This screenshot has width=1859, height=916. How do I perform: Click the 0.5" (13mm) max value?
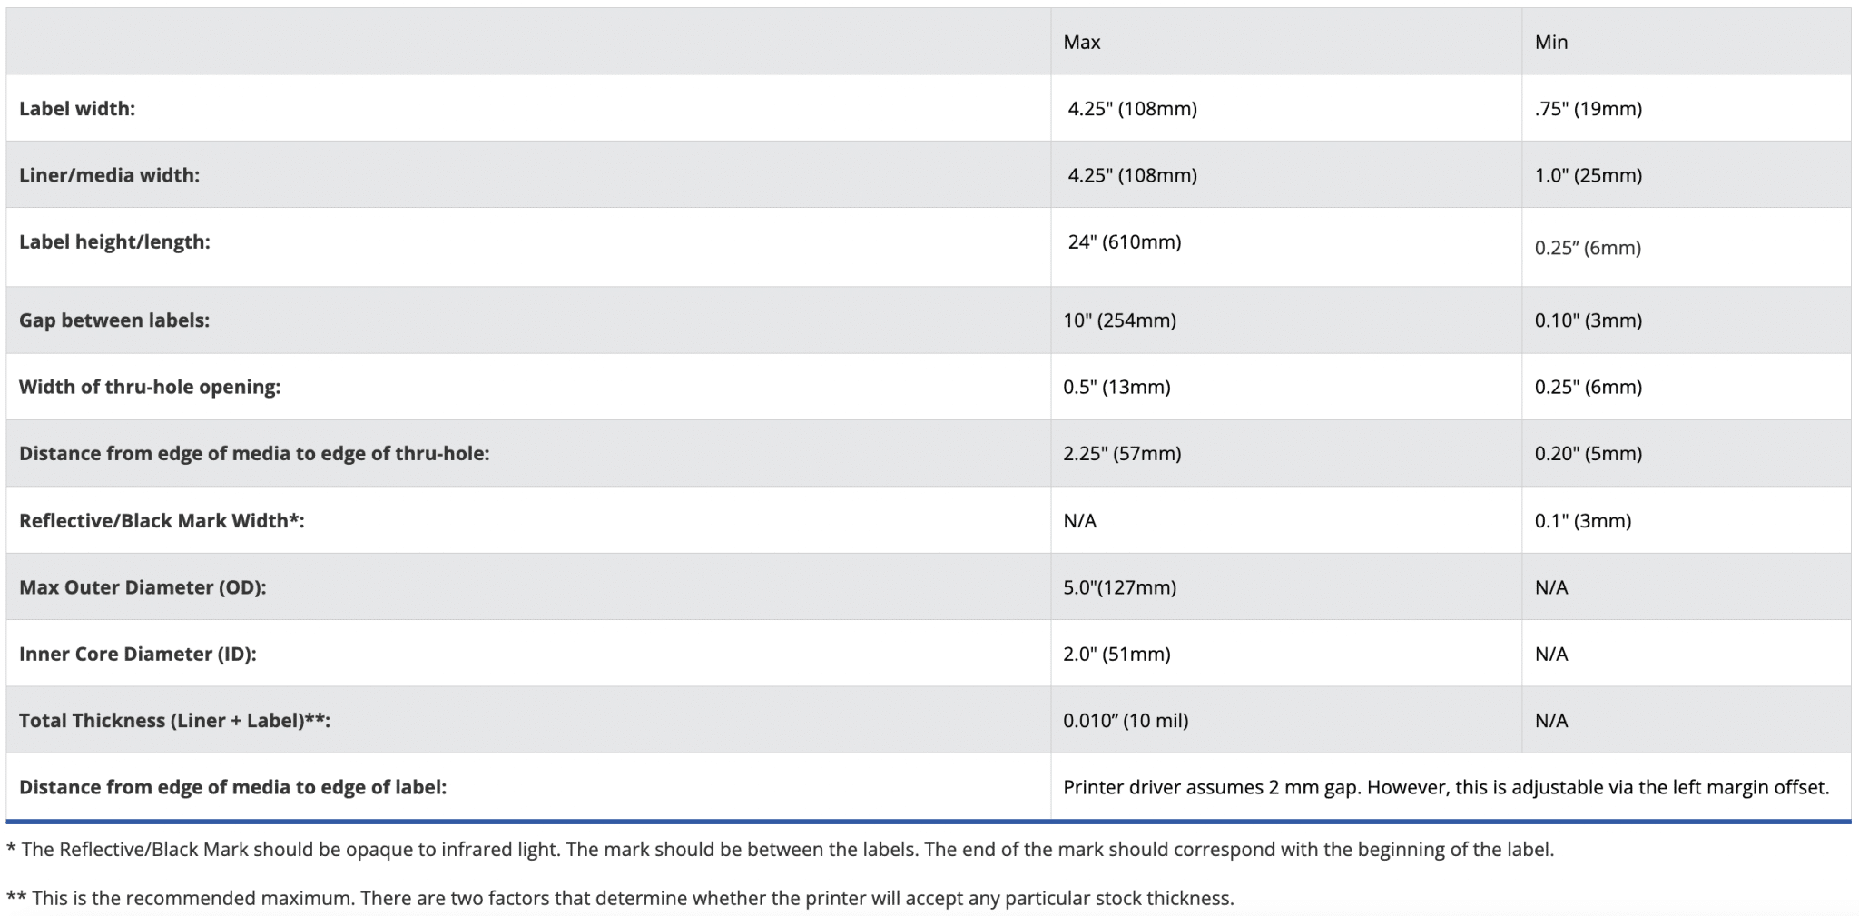click(x=1116, y=387)
